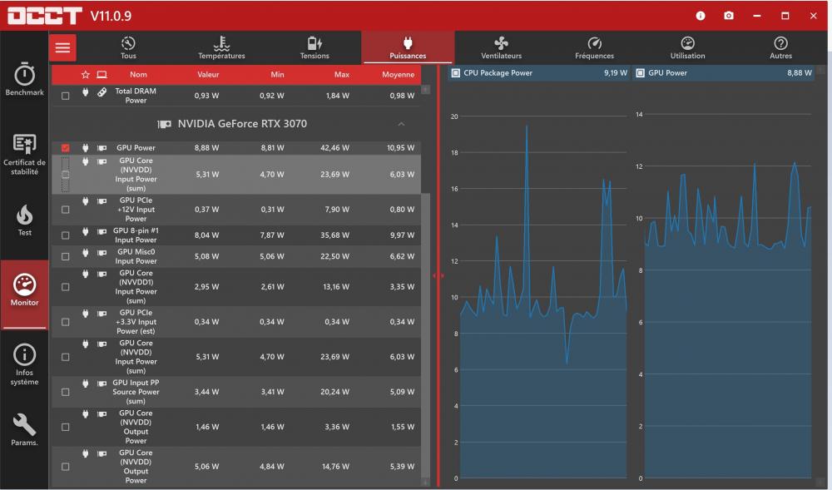Collapse the NVIDIA GeForce RTX 3070 group

point(401,124)
